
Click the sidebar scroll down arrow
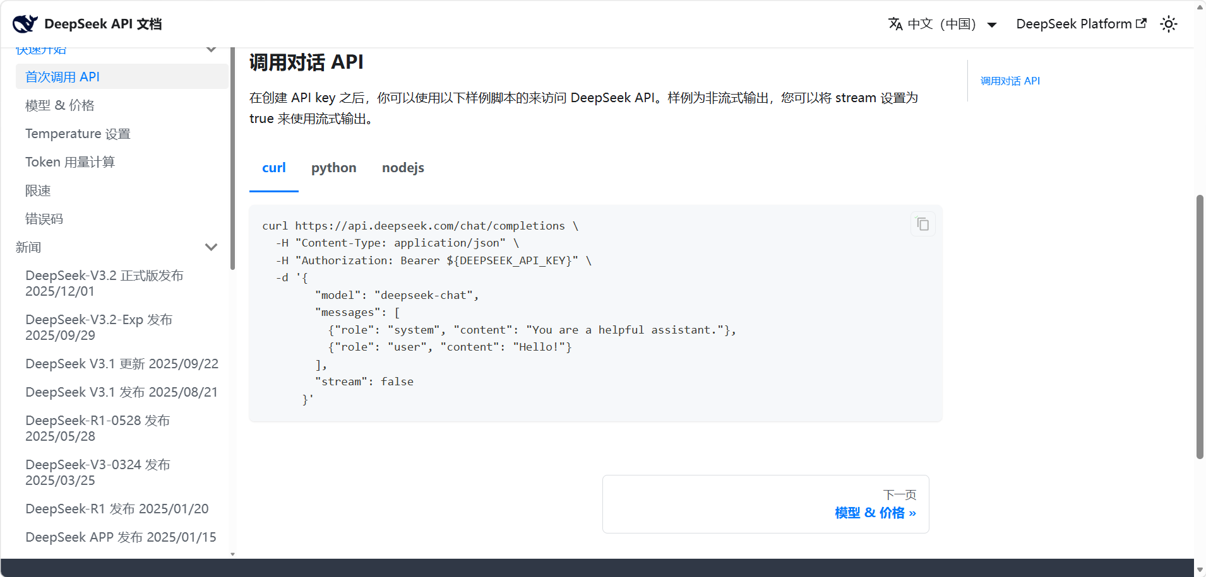(232, 554)
